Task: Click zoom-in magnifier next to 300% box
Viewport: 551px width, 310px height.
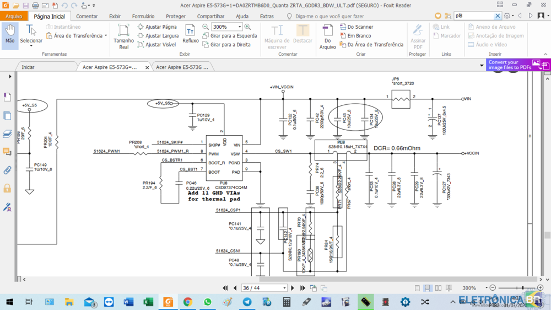Action: point(247,26)
